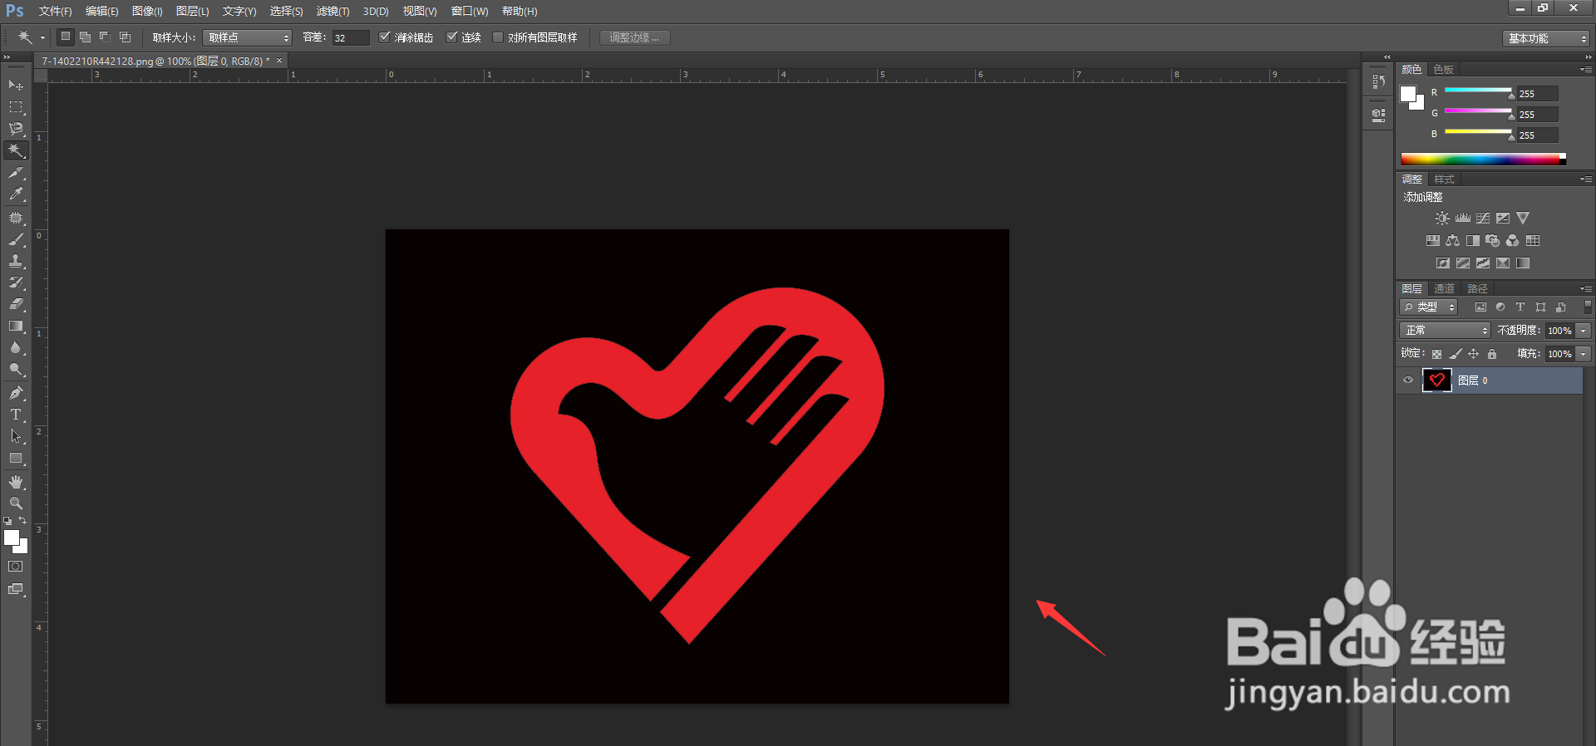Select the Dodge tool
The height and width of the screenshot is (746, 1596).
pos(16,369)
